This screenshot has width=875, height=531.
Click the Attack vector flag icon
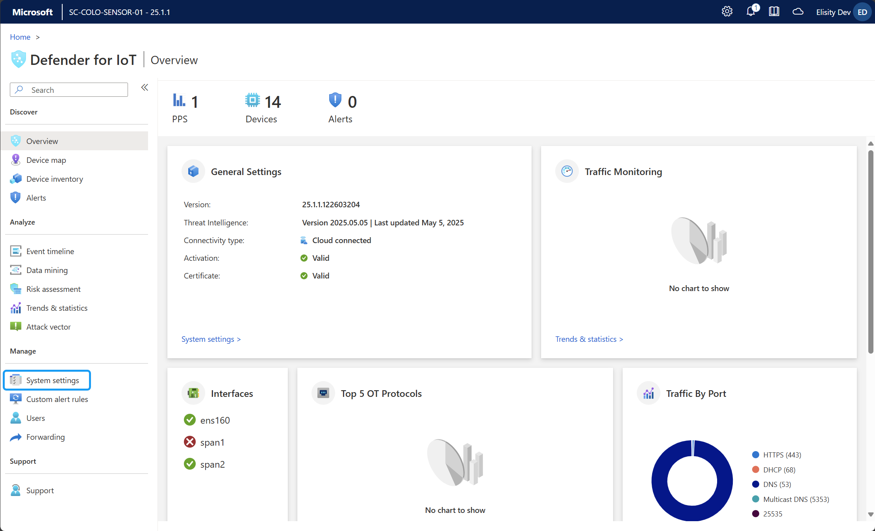click(15, 327)
